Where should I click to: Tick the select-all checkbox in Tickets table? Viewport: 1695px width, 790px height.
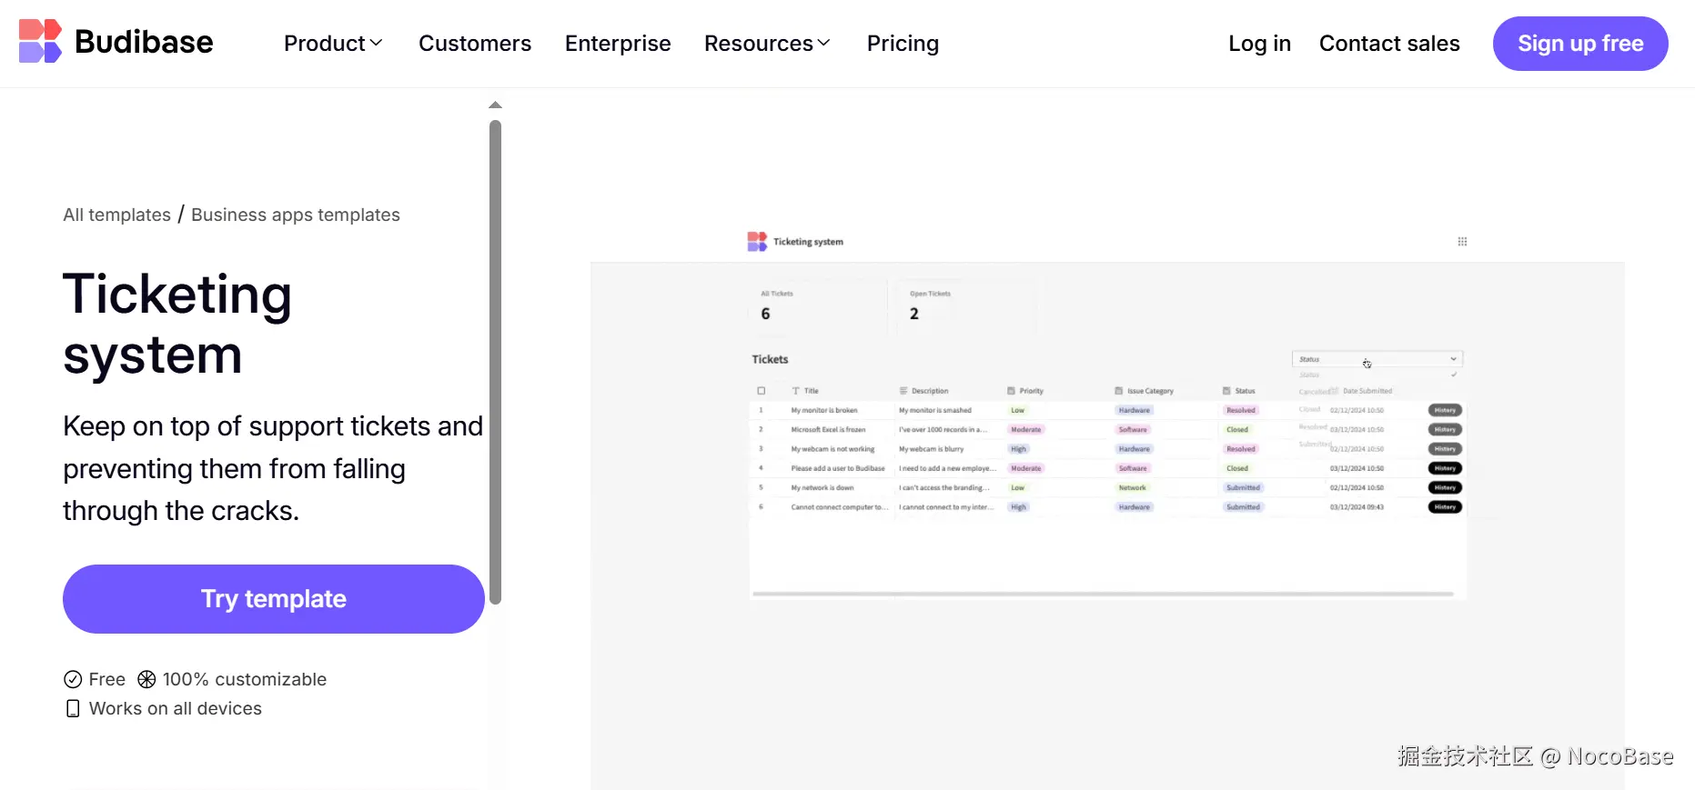pyautogui.click(x=762, y=391)
